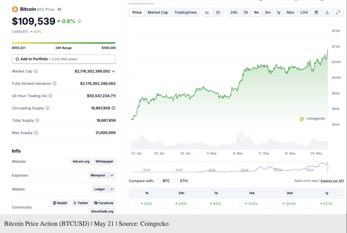The width and height of the screenshot is (347, 233).
Task: Follow the Explore our API link
Action: click(x=332, y=181)
